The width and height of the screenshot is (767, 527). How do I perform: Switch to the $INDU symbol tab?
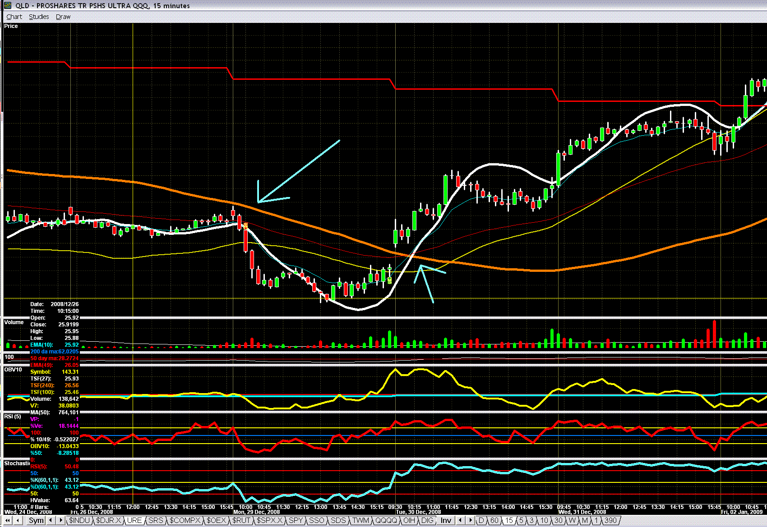(79, 520)
